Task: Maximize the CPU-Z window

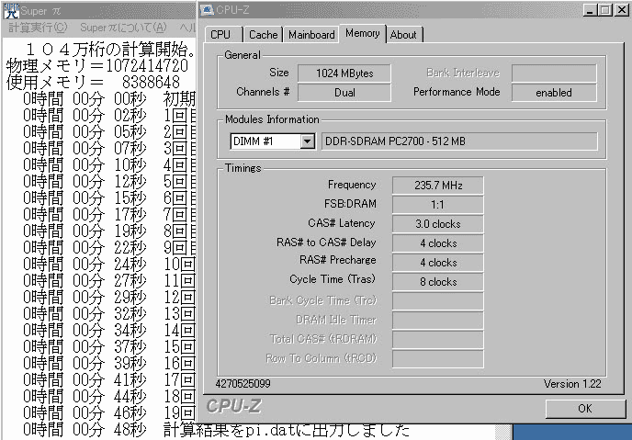Action: click(604, 9)
